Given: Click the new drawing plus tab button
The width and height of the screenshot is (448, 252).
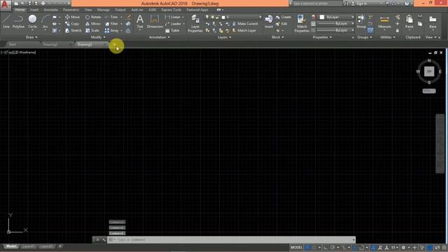Looking at the screenshot, I should click(114, 45).
